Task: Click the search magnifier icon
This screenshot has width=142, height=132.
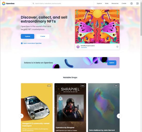Action: point(33,4)
